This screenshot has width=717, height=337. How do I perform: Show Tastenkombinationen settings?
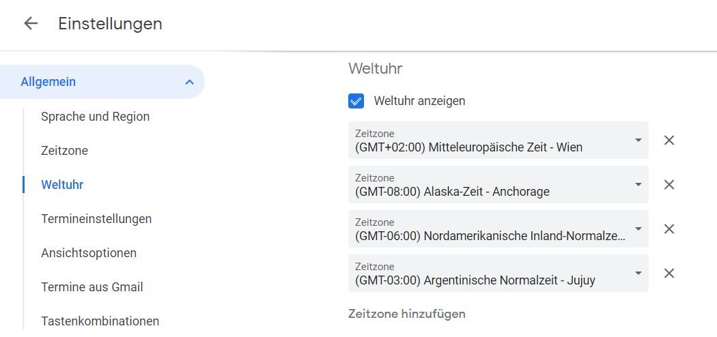pos(100,321)
